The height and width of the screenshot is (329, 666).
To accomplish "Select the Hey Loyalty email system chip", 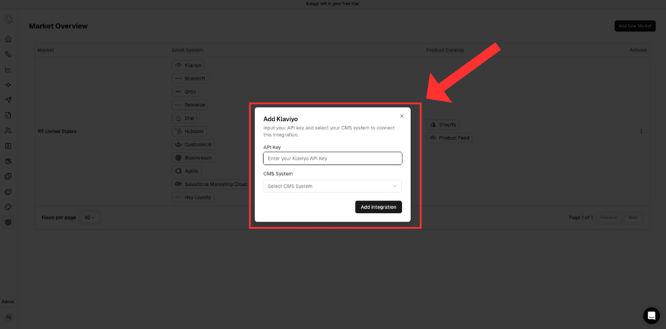I will (192, 197).
